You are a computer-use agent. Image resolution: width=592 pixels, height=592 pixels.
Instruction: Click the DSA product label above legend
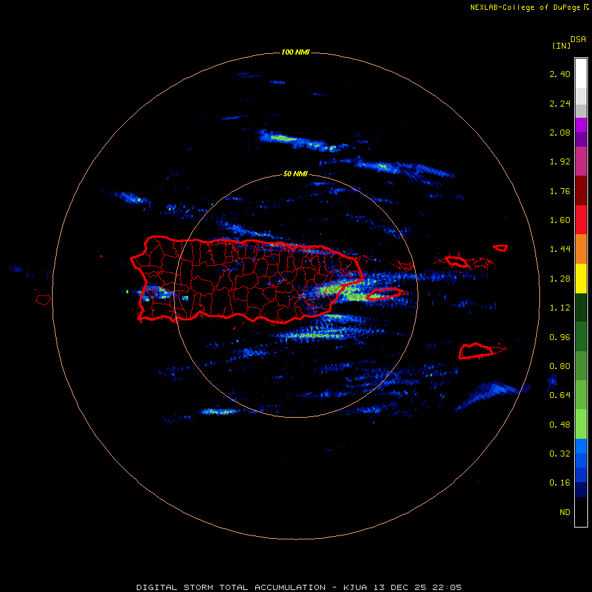click(578, 39)
